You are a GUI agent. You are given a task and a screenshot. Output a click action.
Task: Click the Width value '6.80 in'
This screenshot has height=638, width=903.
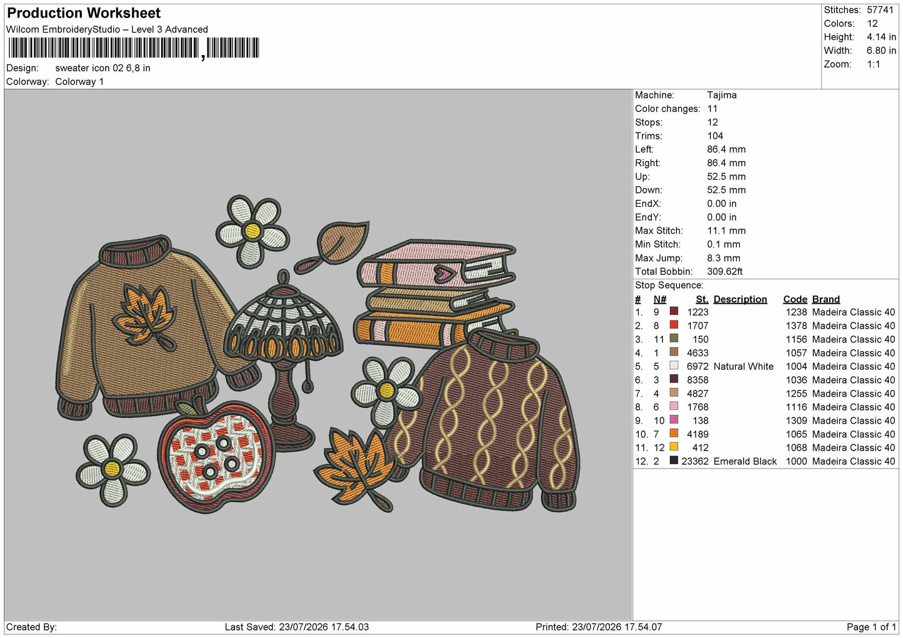[x=881, y=51]
